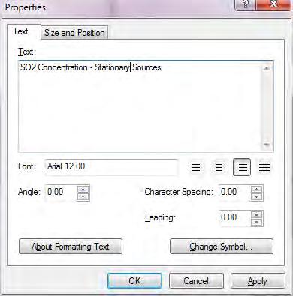Decrease Leading value with down arrow
This screenshot has width=293, height=296.
tap(257, 223)
